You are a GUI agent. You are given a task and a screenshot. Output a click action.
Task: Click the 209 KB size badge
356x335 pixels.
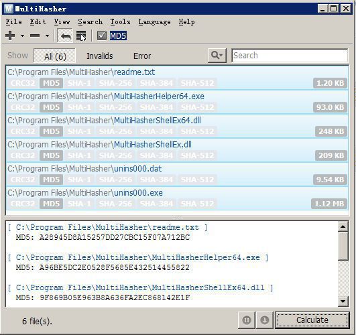331,155
